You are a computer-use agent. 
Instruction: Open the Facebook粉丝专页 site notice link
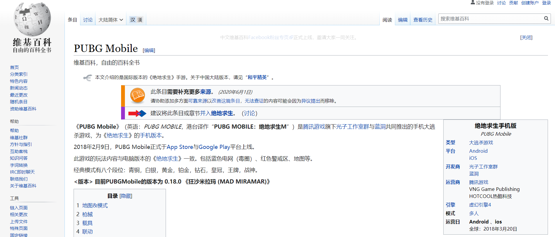(271, 38)
